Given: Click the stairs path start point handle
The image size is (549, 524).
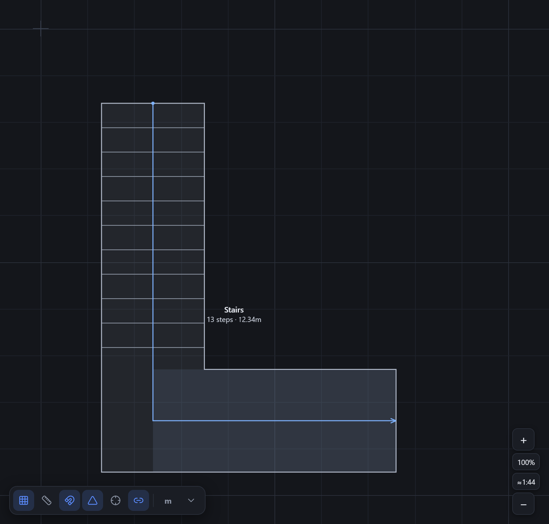Looking at the screenshot, I should (x=153, y=103).
